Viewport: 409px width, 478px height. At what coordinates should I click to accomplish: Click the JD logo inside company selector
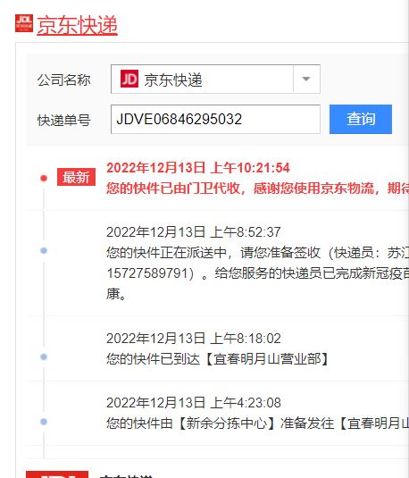pos(129,79)
